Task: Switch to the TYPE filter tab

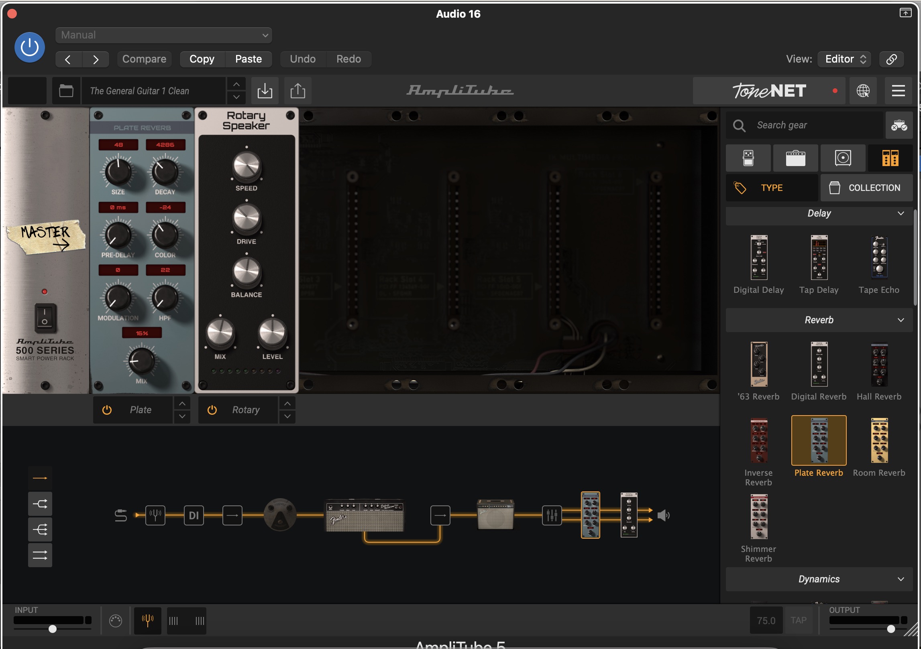Action: click(x=772, y=188)
